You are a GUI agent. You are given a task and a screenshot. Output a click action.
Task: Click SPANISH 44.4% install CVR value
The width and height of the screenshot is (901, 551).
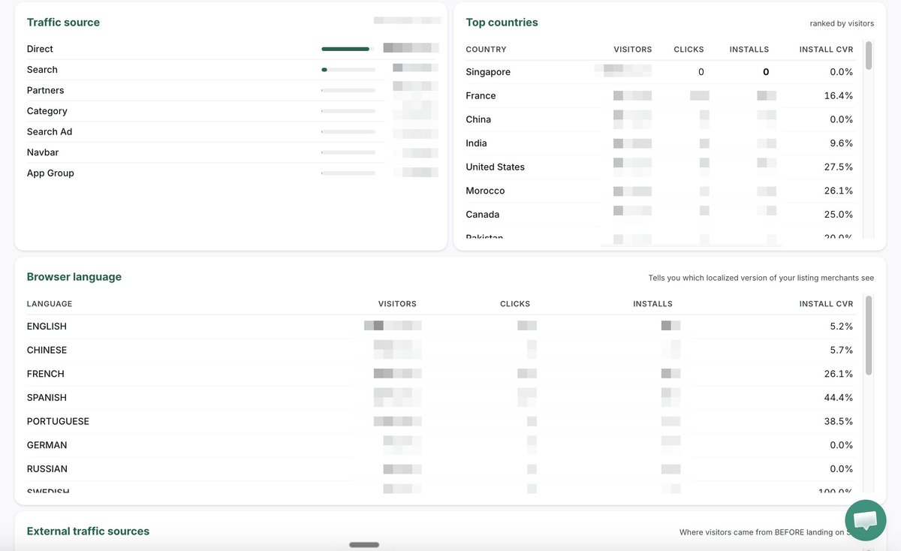pos(839,398)
